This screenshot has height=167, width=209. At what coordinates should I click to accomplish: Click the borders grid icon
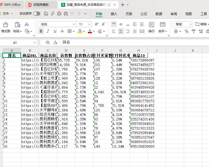(69, 31)
